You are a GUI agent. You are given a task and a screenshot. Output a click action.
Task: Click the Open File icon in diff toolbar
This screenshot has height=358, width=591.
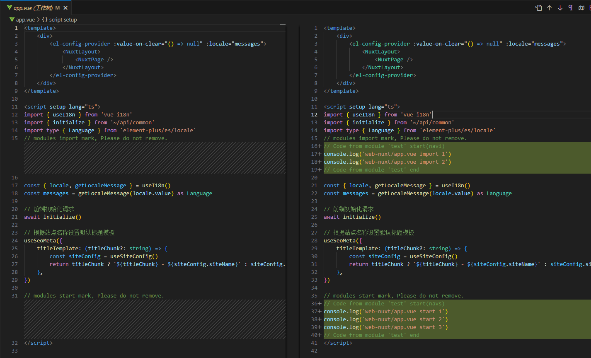click(x=538, y=8)
